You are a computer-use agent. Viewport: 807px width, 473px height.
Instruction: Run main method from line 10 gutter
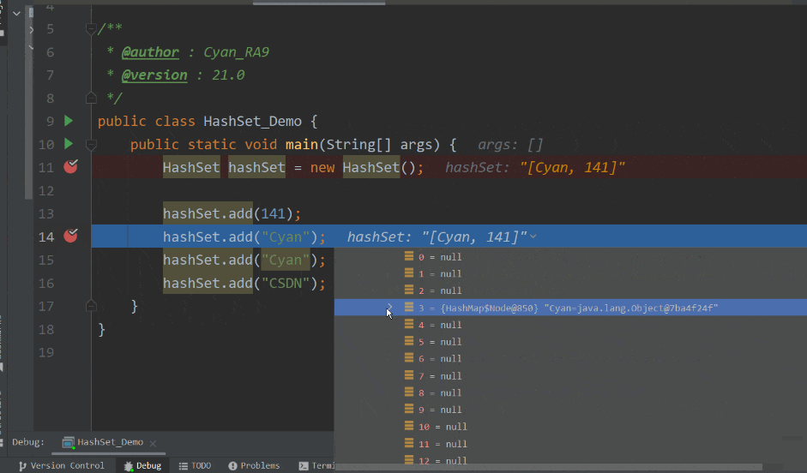pos(69,143)
